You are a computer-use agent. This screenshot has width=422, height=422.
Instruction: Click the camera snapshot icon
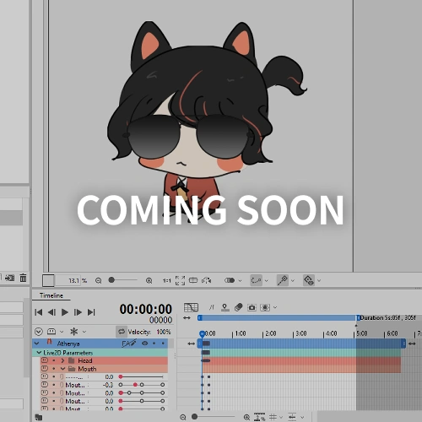pos(252,307)
